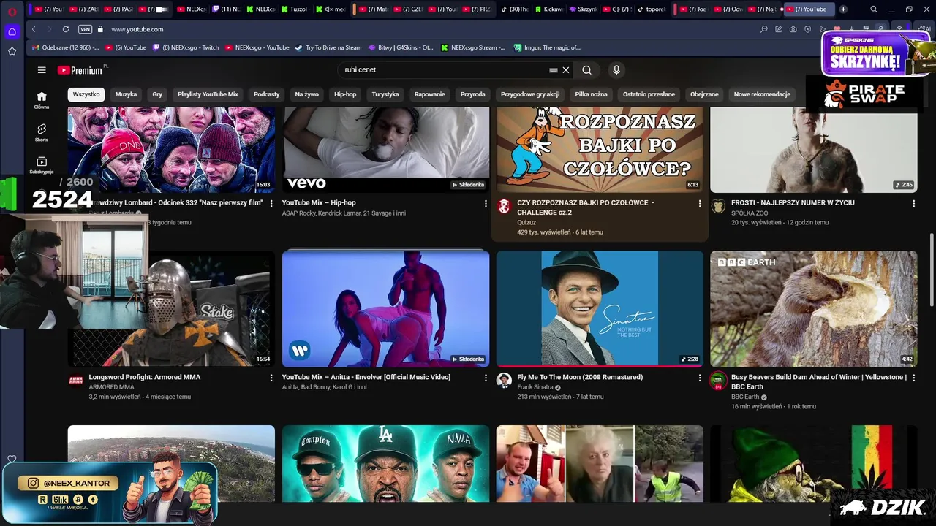The height and width of the screenshot is (526, 936).
Task: Go back with the browser back arrow
Action: pos(34,29)
